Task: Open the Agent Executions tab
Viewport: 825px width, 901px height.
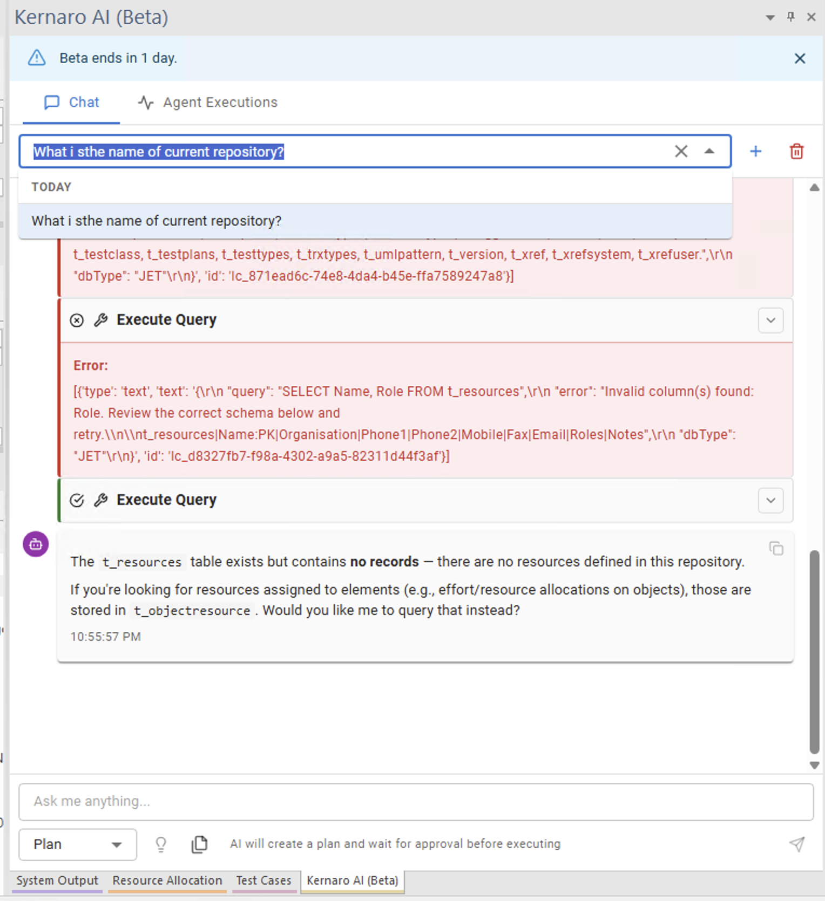Action: [x=208, y=103]
